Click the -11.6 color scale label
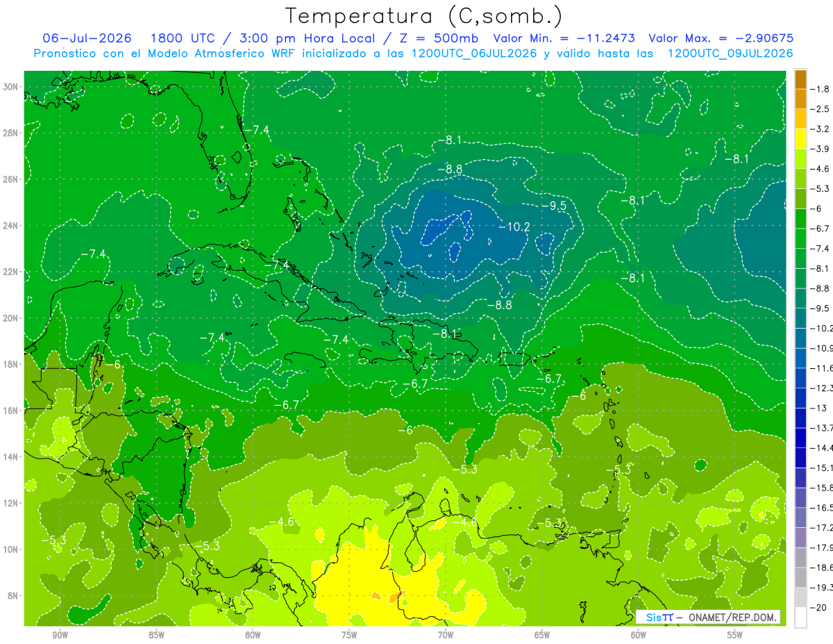 821,368
